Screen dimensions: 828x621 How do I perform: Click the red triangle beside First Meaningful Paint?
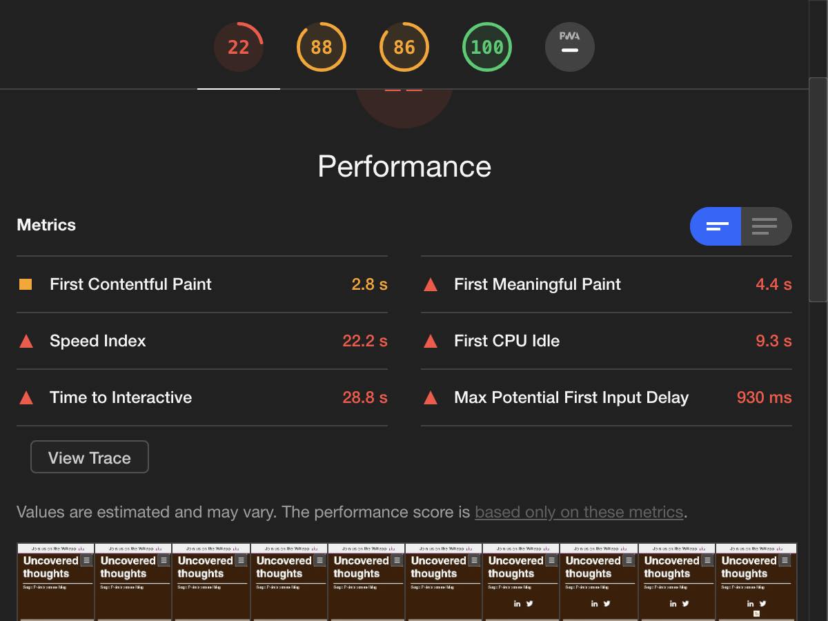pos(431,284)
